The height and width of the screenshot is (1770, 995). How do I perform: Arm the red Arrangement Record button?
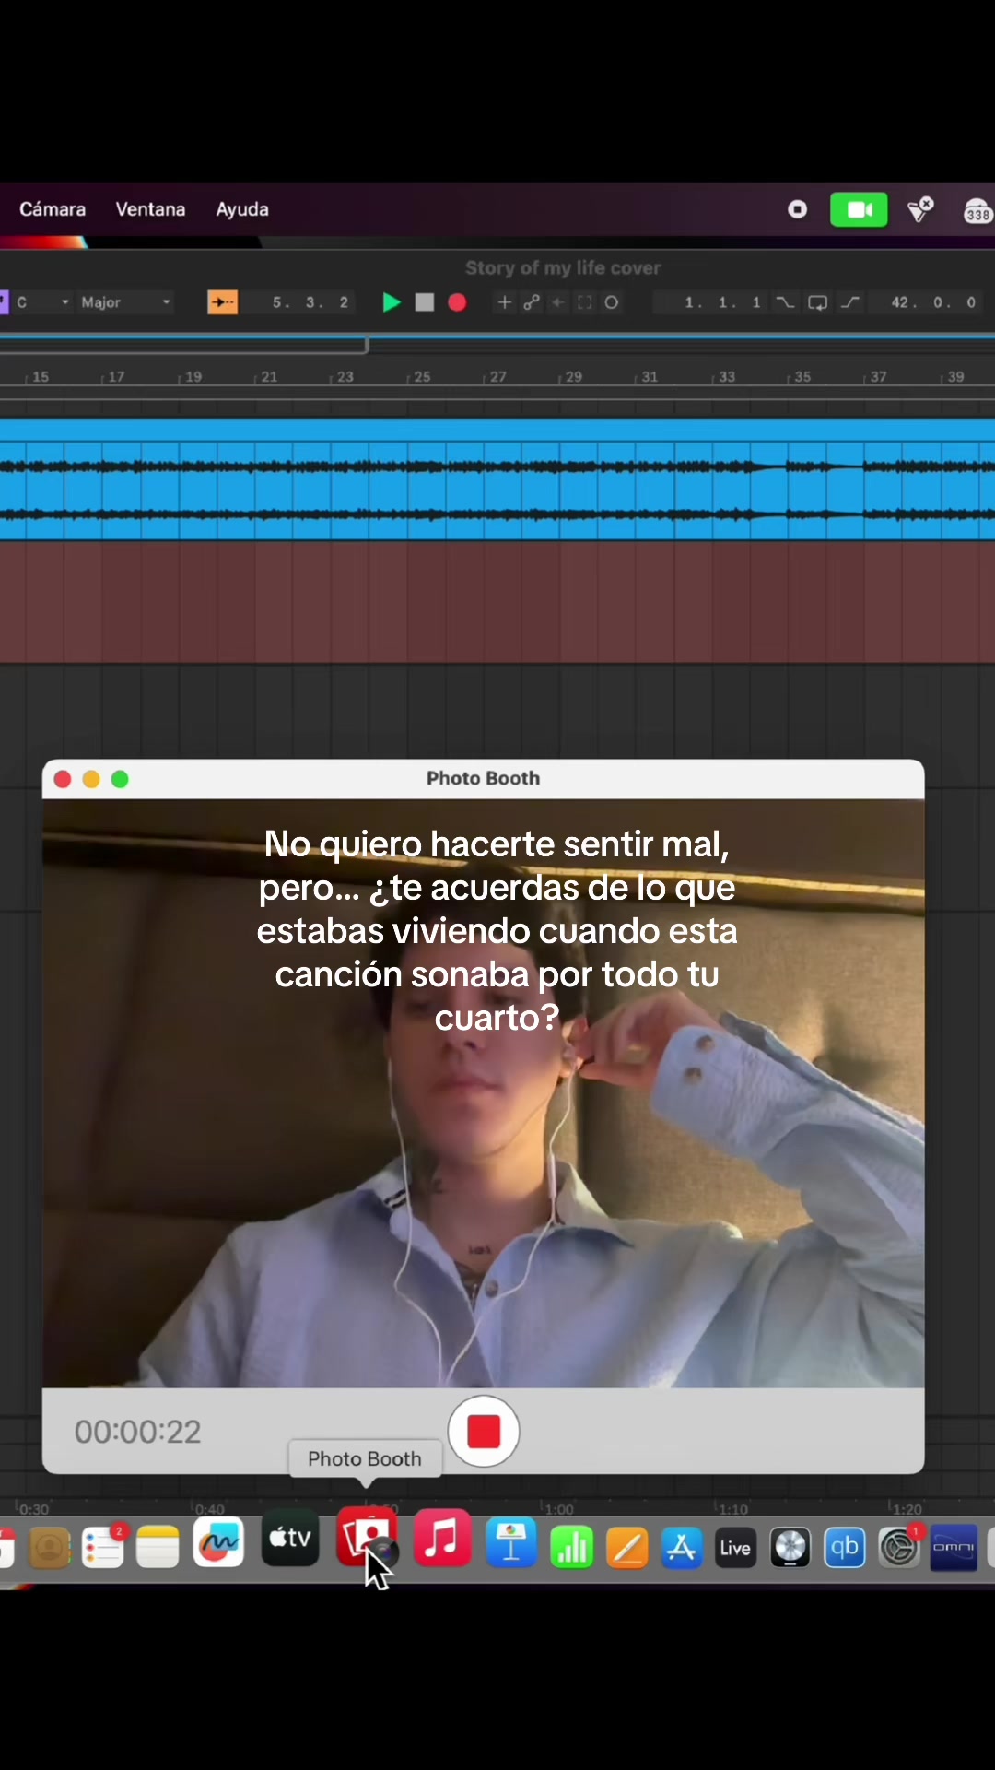click(457, 302)
